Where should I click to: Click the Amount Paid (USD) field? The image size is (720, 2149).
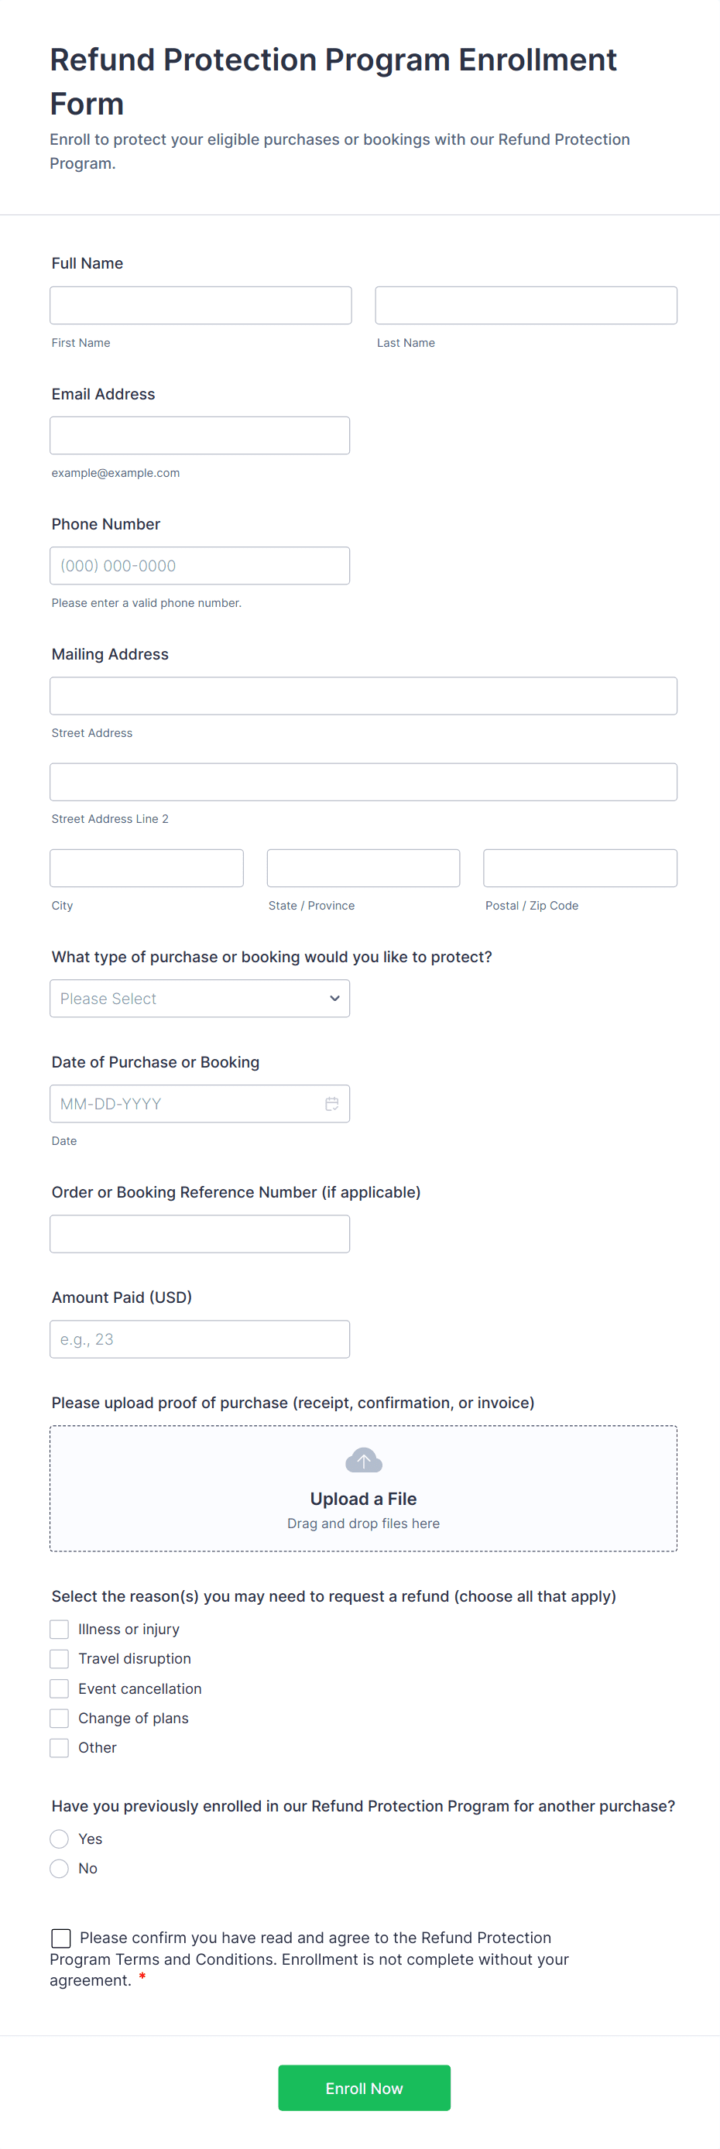click(200, 1339)
